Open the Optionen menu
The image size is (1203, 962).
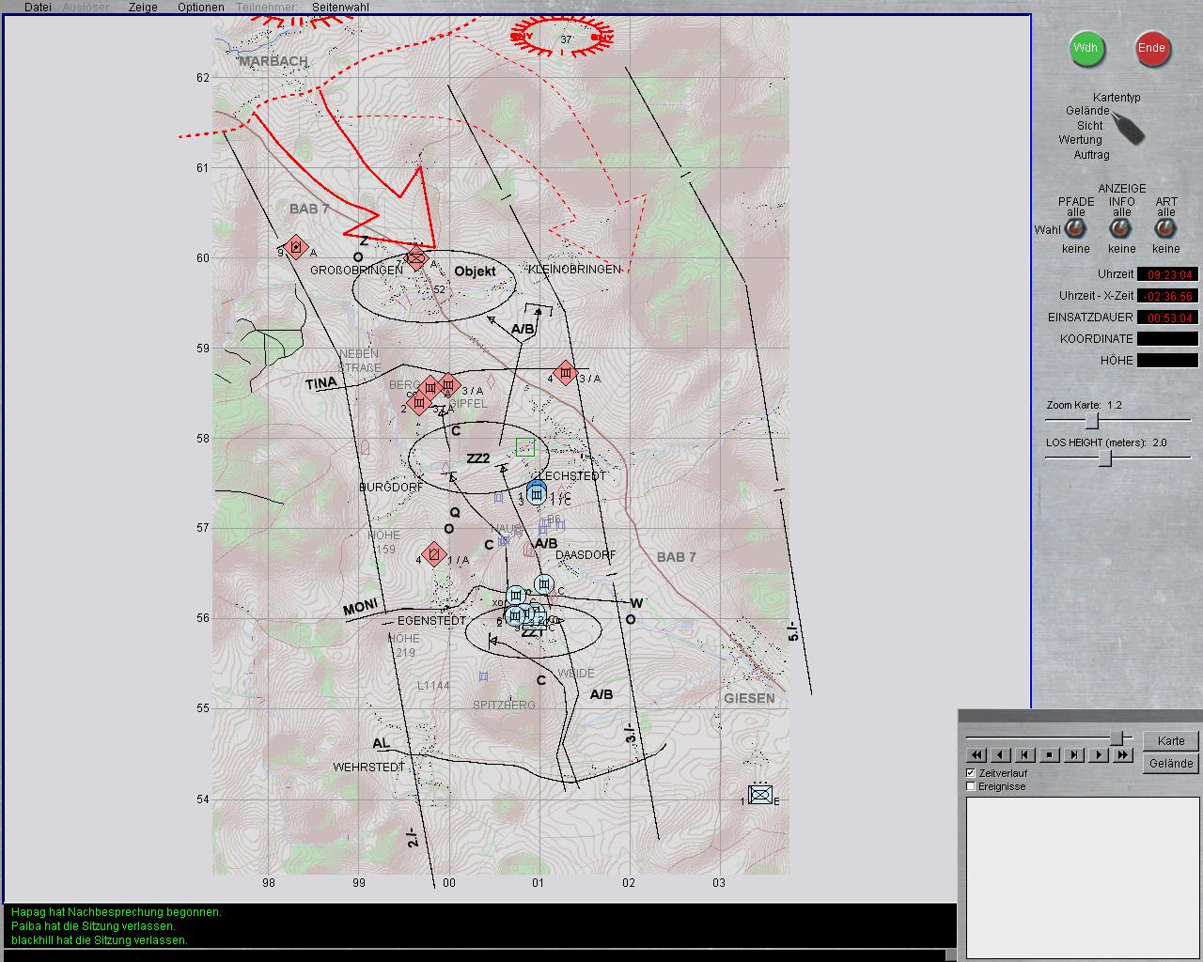click(x=201, y=7)
